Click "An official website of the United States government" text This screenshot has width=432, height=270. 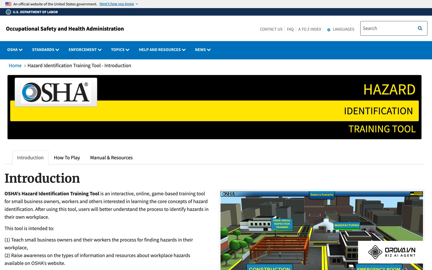click(x=55, y=4)
